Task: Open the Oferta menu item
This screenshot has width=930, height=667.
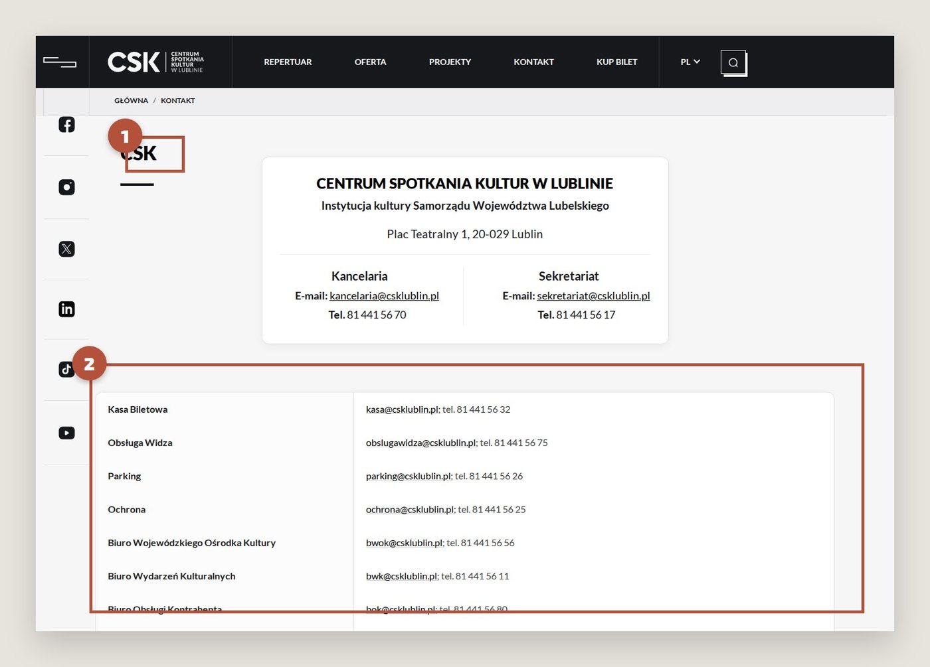Action: point(370,62)
